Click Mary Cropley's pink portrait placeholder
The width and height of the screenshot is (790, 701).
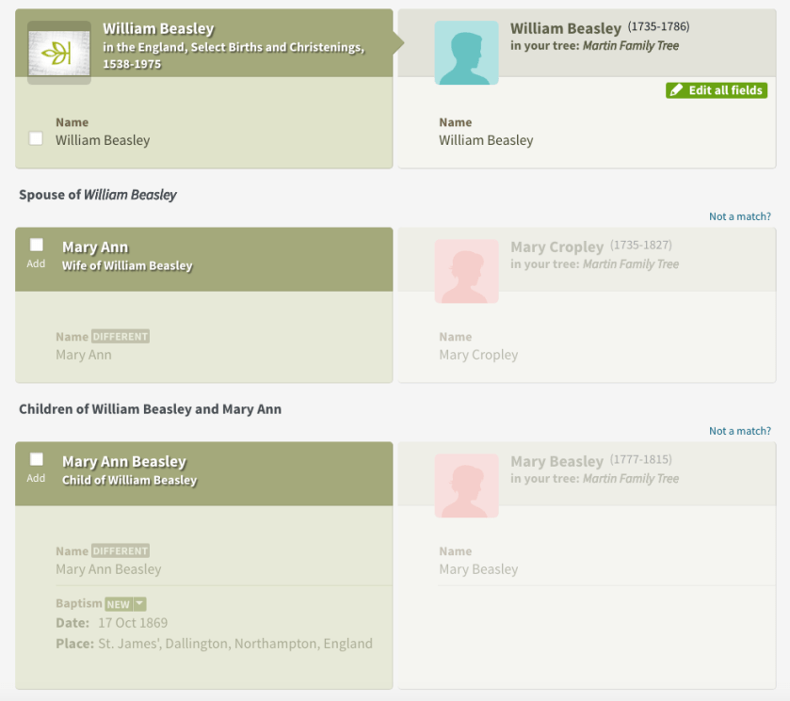(x=467, y=271)
